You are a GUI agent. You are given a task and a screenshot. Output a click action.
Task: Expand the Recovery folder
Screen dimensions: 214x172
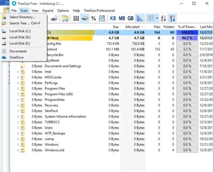(18, 105)
